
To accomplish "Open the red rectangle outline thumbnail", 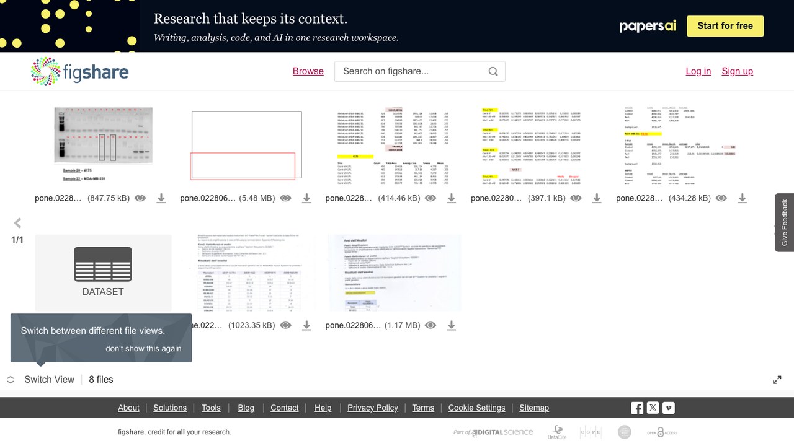I will click(x=247, y=146).
